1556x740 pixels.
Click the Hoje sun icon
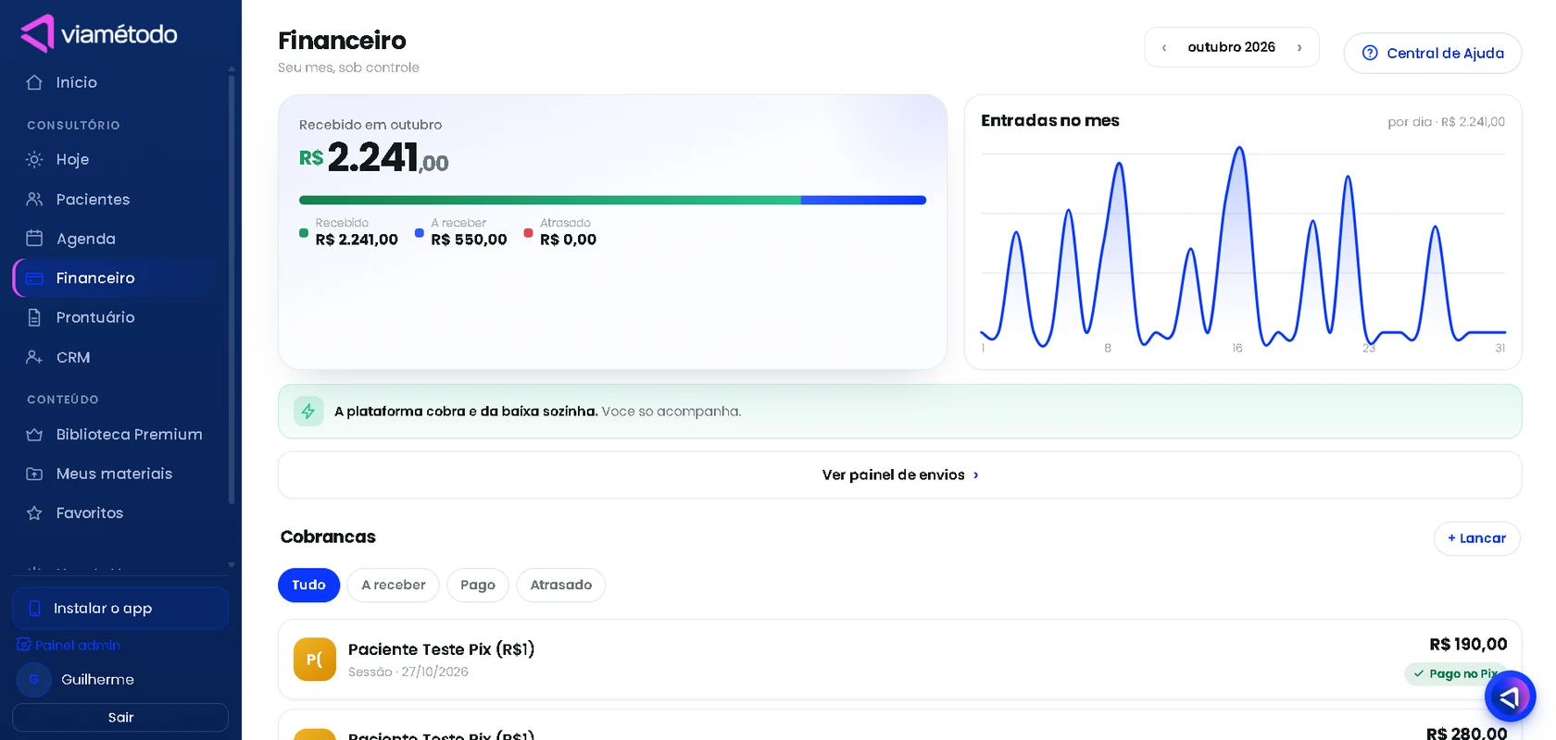pyautogui.click(x=34, y=159)
